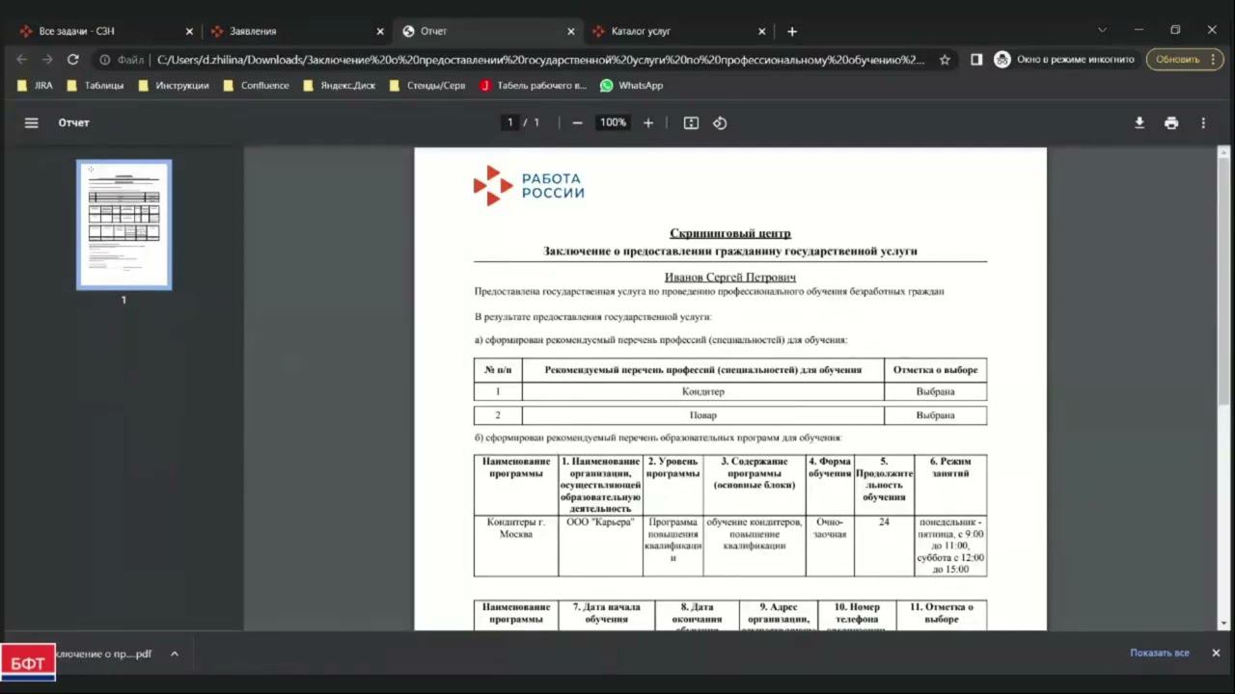
Task: Zoom in the PDF document
Action: pyautogui.click(x=648, y=122)
